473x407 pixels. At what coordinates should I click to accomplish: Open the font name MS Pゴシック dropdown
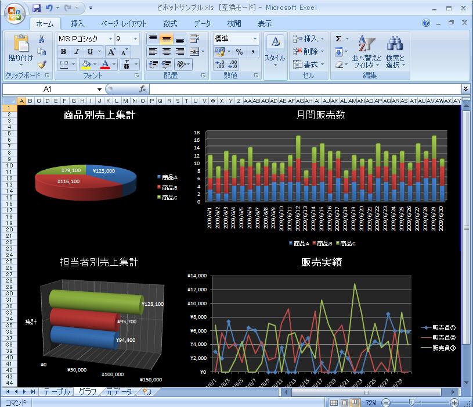tap(110, 39)
